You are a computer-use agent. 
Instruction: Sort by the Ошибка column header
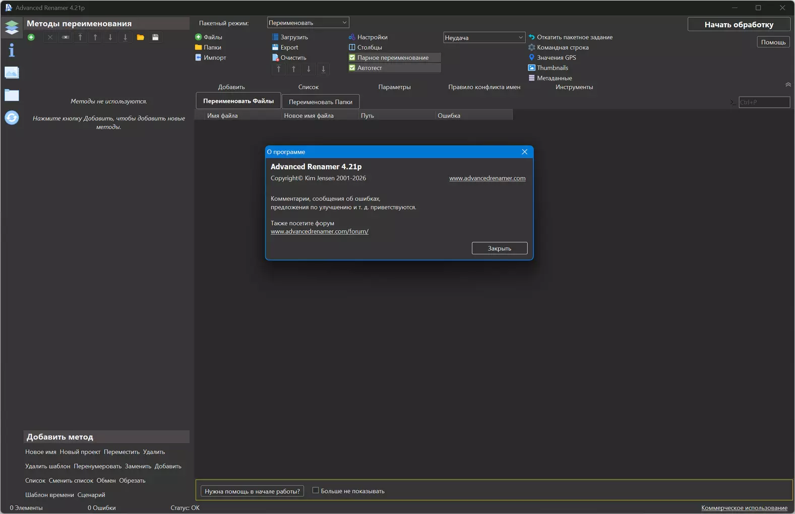pos(474,115)
